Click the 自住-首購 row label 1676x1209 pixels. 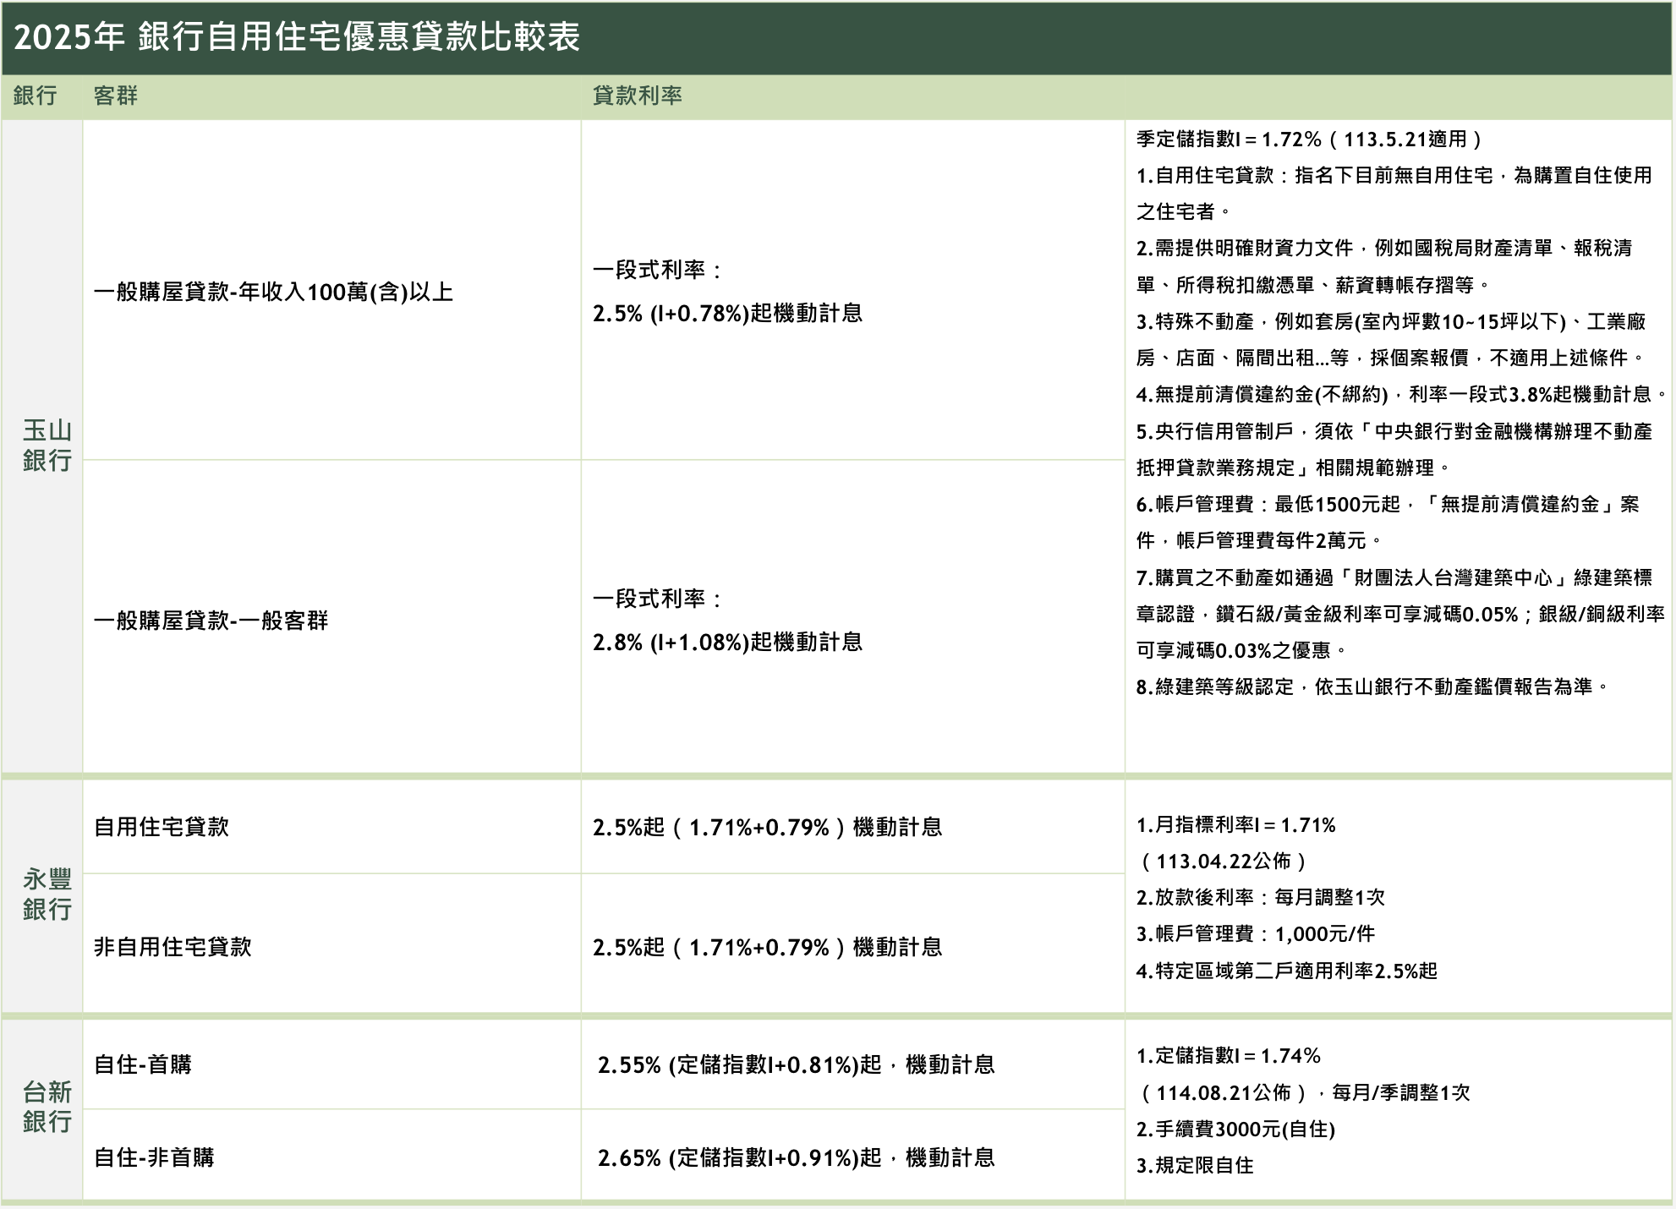point(143,1064)
